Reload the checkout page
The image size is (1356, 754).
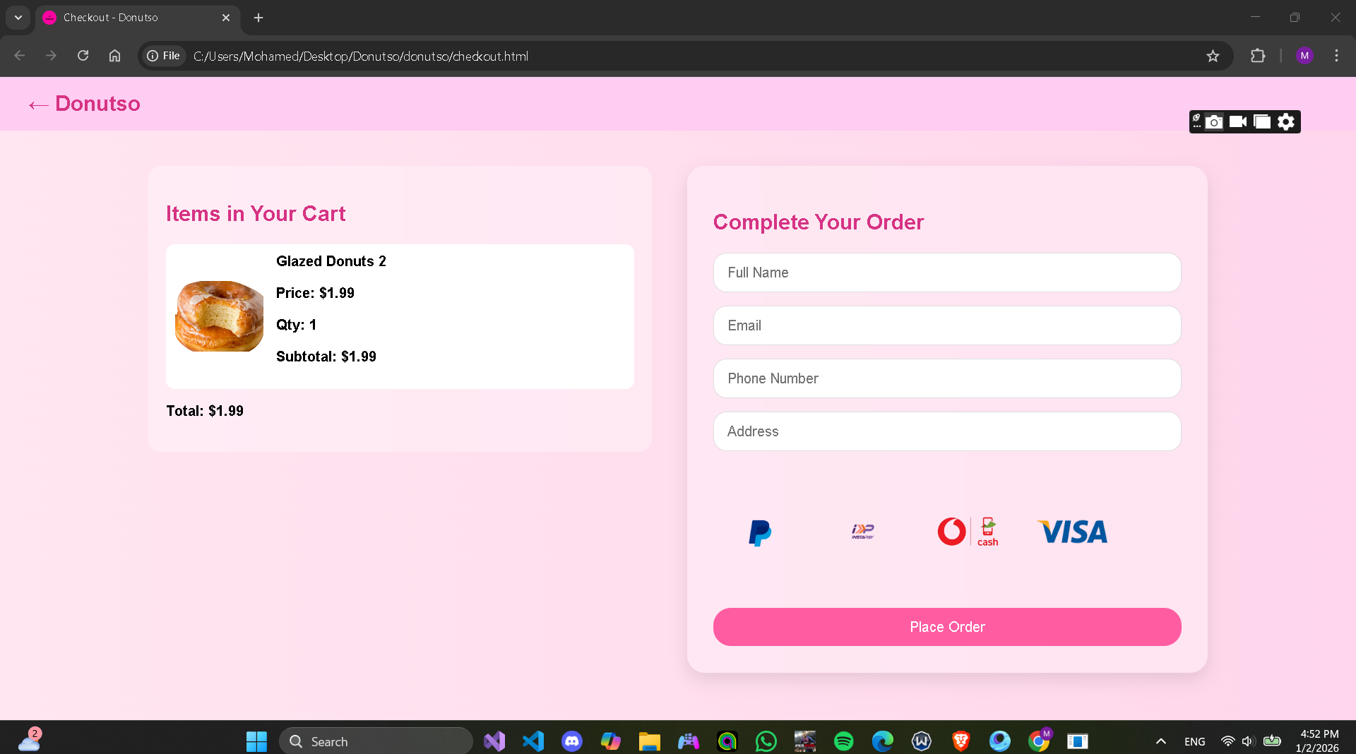coord(83,56)
